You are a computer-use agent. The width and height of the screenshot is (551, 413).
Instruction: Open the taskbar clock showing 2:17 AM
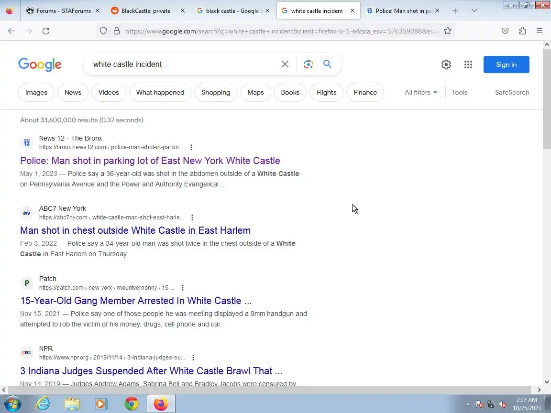click(x=527, y=404)
